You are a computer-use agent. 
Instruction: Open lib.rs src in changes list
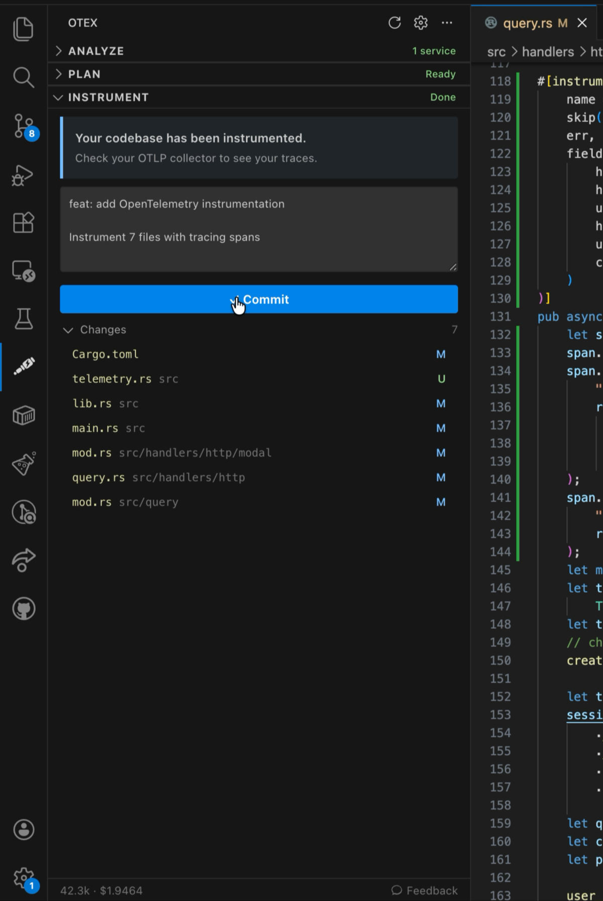(x=259, y=403)
